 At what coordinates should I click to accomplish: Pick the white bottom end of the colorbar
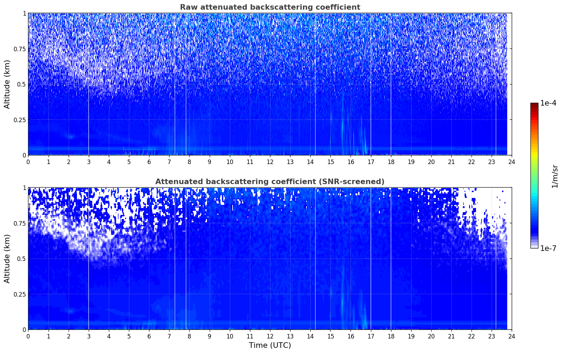pyautogui.click(x=534, y=247)
